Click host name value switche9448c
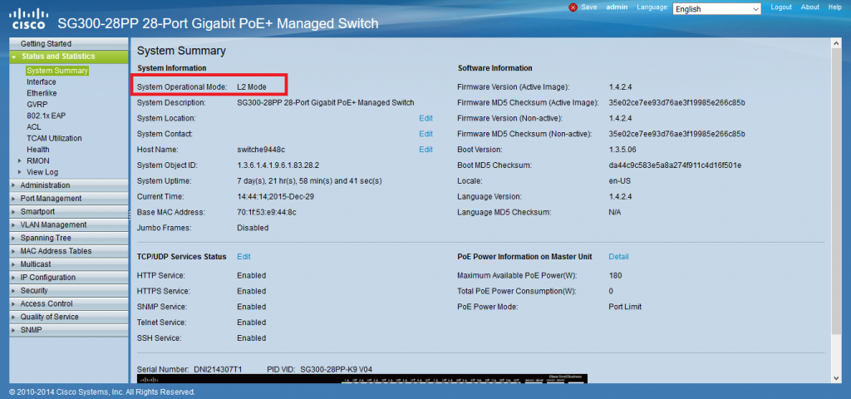This screenshot has height=399, width=851. pos(261,150)
